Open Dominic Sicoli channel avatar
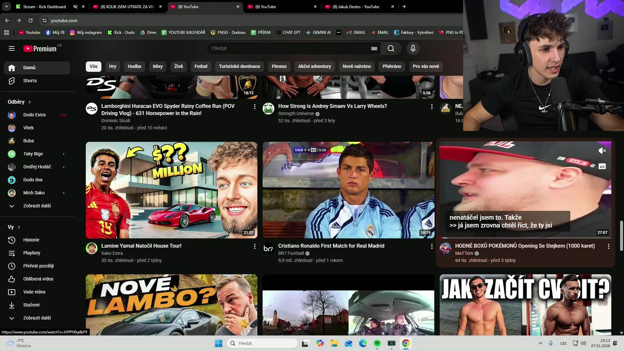This screenshot has height=351, width=624. pos(92,108)
